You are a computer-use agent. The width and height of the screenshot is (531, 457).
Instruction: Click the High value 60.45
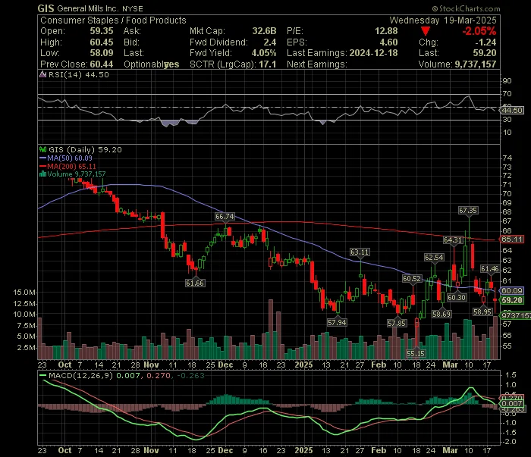pos(102,42)
